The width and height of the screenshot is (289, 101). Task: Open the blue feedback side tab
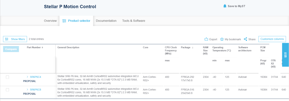click(285, 55)
